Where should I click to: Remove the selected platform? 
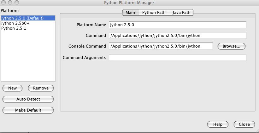41,88
